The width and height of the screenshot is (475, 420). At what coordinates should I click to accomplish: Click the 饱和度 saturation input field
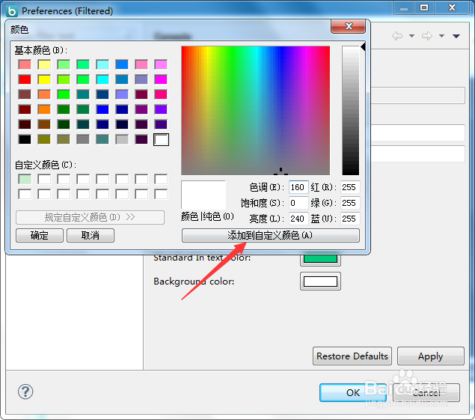298,203
